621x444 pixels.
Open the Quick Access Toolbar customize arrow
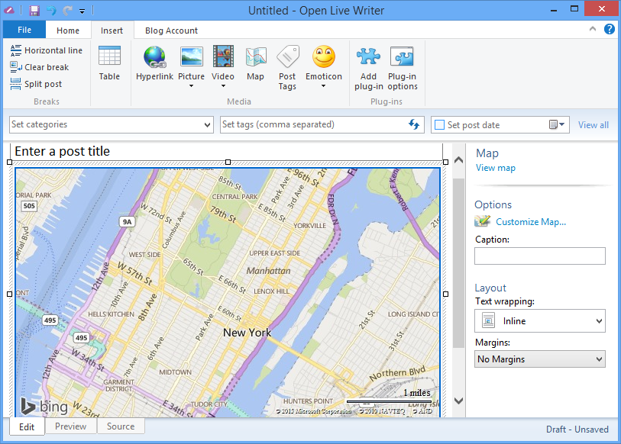(x=82, y=11)
